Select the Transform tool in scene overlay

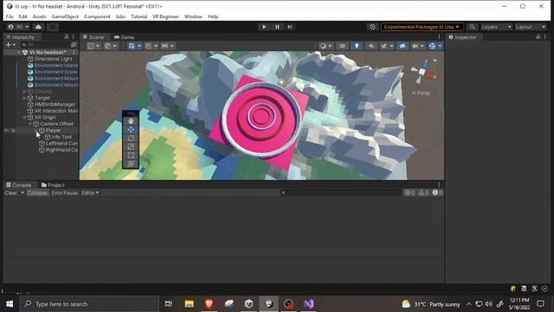[x=131, y=164]
